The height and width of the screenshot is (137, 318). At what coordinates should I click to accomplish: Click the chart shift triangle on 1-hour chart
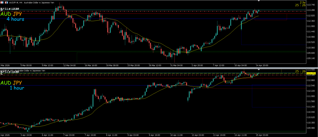pyautogui.click(x=258, y=70)
